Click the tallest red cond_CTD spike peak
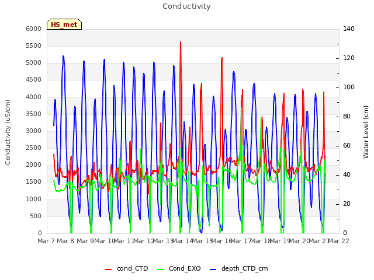374x280 pixels. coord(181,42)
